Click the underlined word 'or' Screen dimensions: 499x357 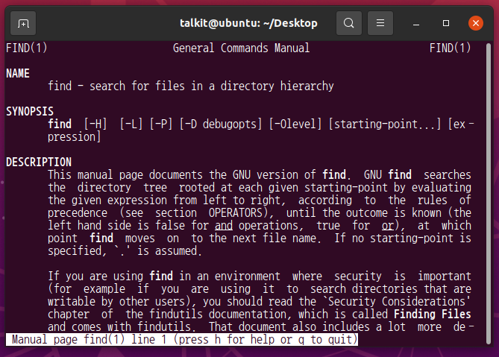388,226
